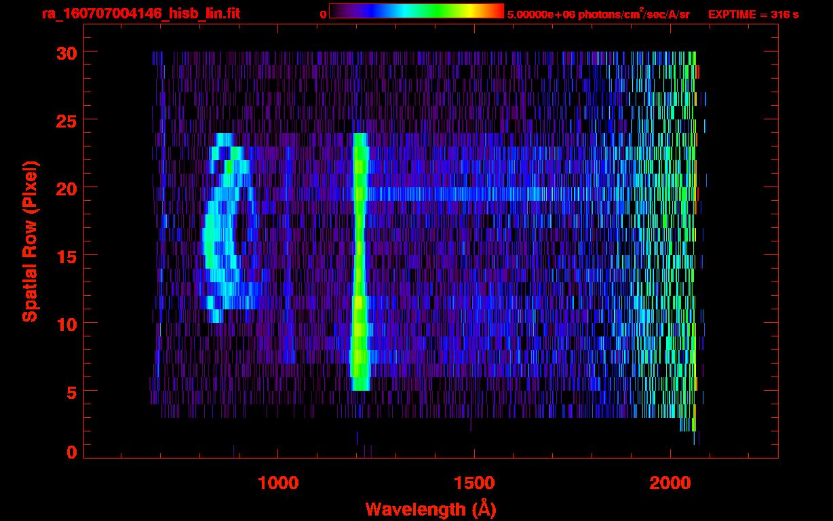Click the EXPTIME = 316 s label
Viewport: 833px width, 521px height.
point(753,14)
